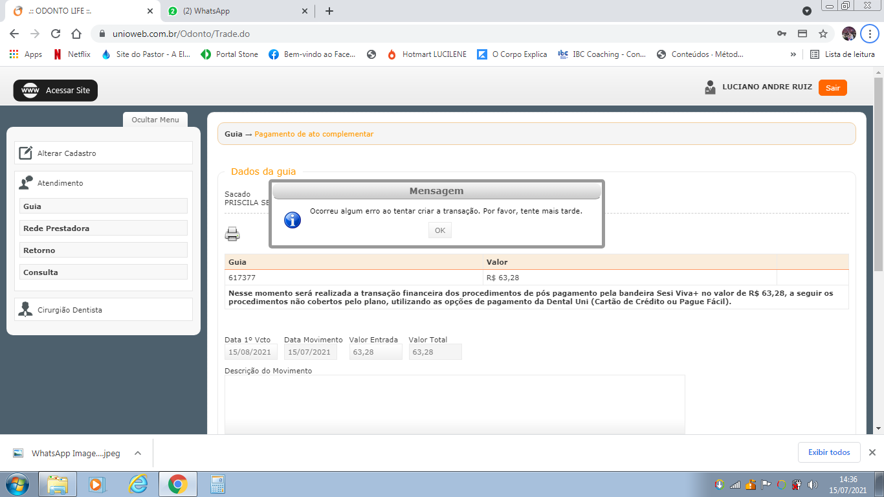Select the Retorno menu item
The height and width of the screenshot is (497, 884).
pyautogui.click(x=104, y=250)
